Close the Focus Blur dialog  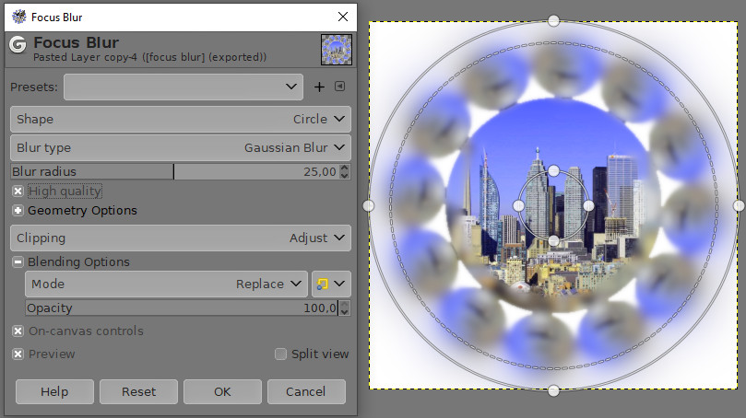[x=342, y=17]
